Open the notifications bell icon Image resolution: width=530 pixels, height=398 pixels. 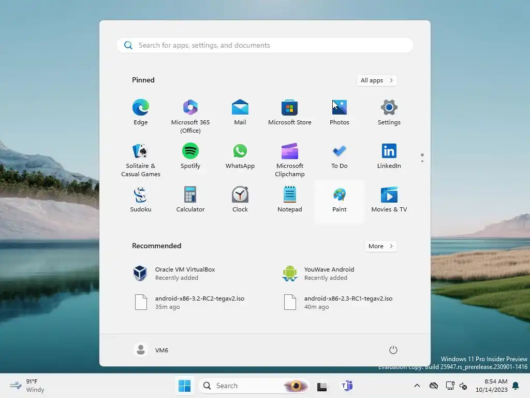[516, 386]
